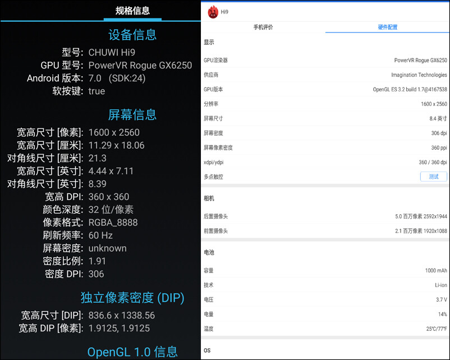The height and width of the screenshot is (360, 450).
Task: Click diagonal centimeter value 21.3
Action: [x=97, y=158]
